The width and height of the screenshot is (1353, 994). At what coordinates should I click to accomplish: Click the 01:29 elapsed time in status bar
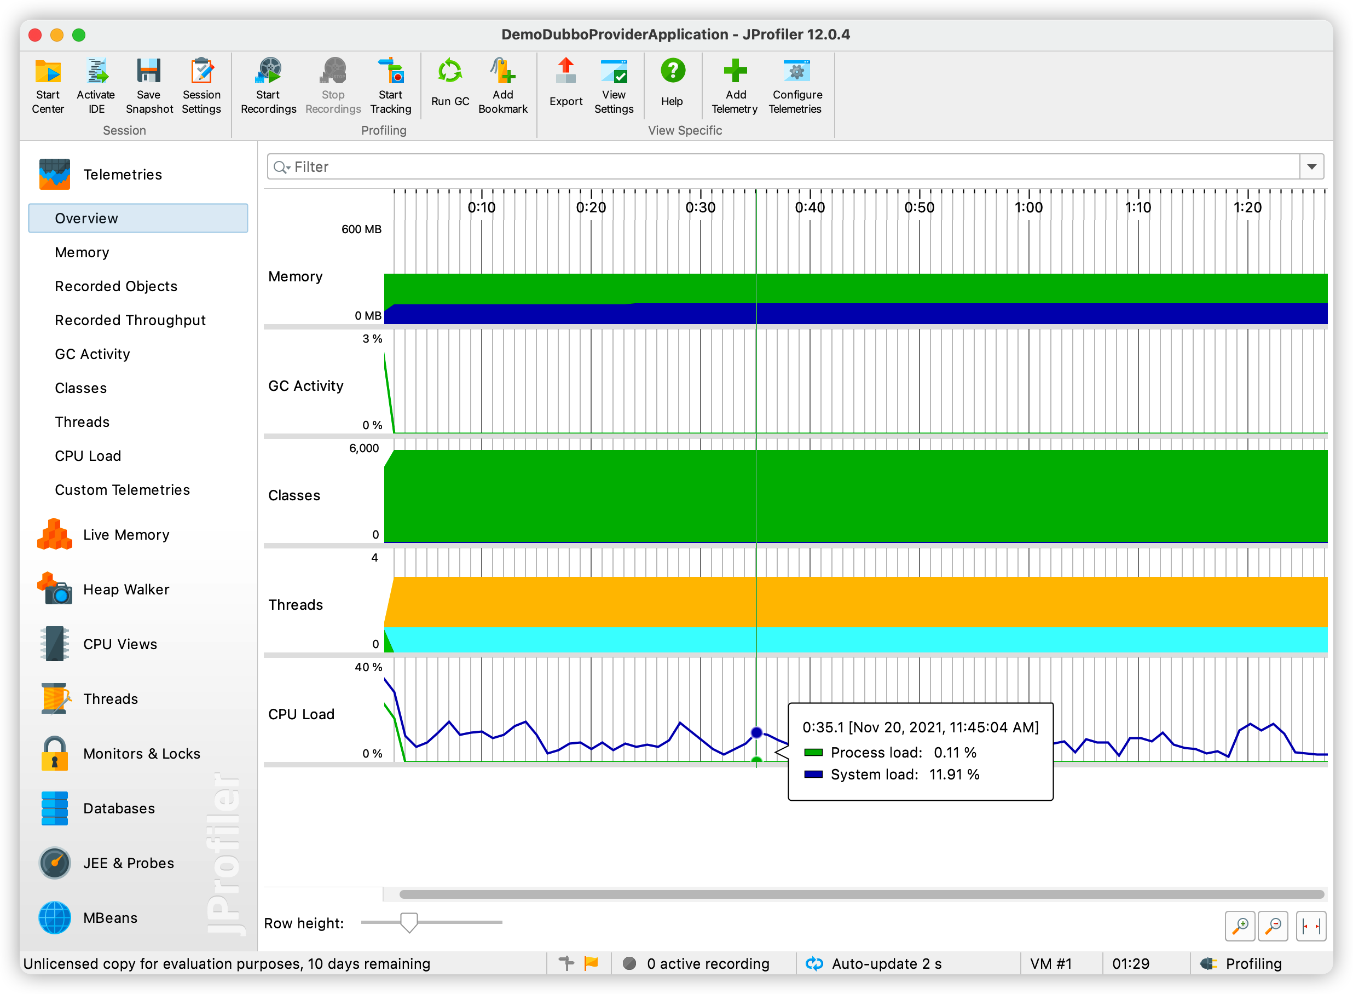click(x=1130, y=964)
